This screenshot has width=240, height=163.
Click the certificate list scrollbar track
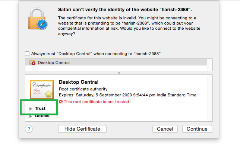[210, 65]
